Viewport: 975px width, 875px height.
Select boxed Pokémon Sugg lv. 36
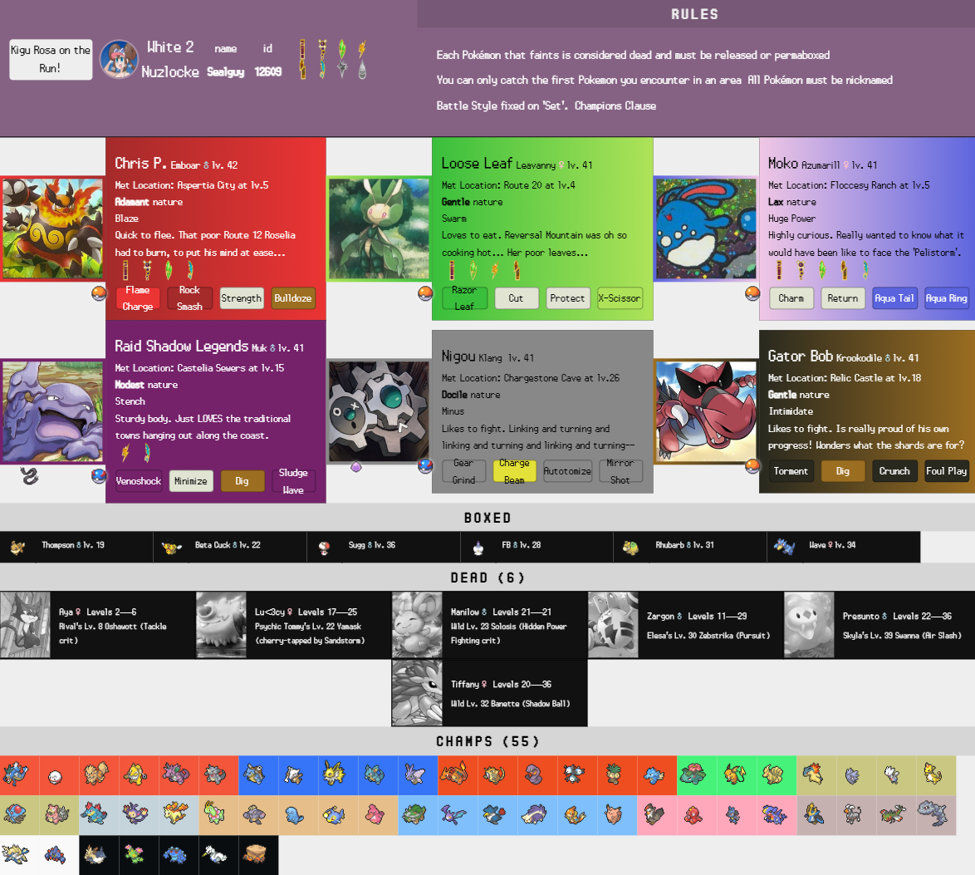(x=384, y=547)
